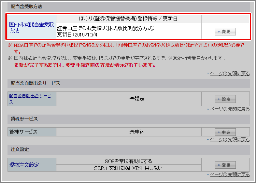
Task: Click 変更 button for 配当金受取方法
Action: click(225, 32)
